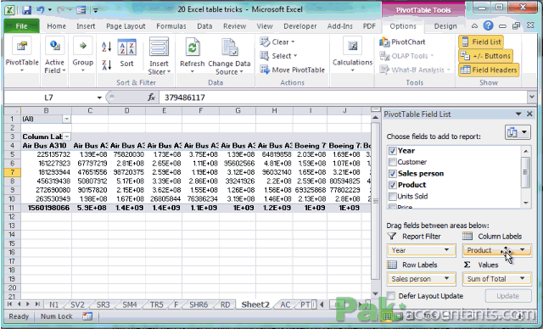Select row header 11

(x=12, y=208)
